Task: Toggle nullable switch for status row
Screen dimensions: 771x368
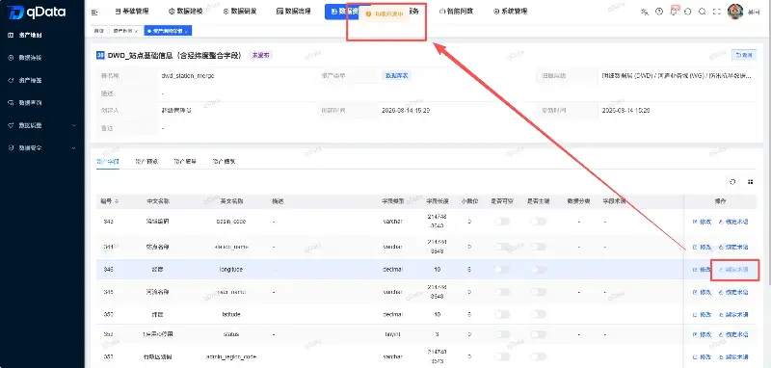Action: 502,334
